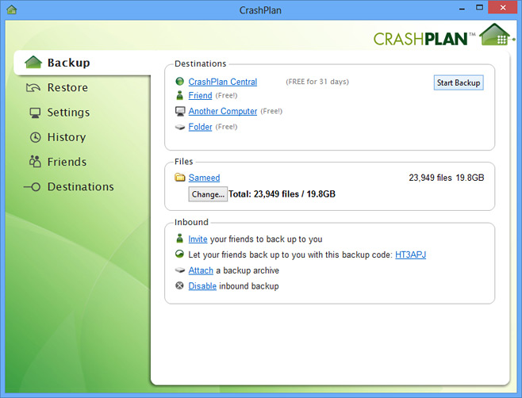This screenshot has width=522, height=398.
Task: Open the Backup tab
Action: (83, 63)
